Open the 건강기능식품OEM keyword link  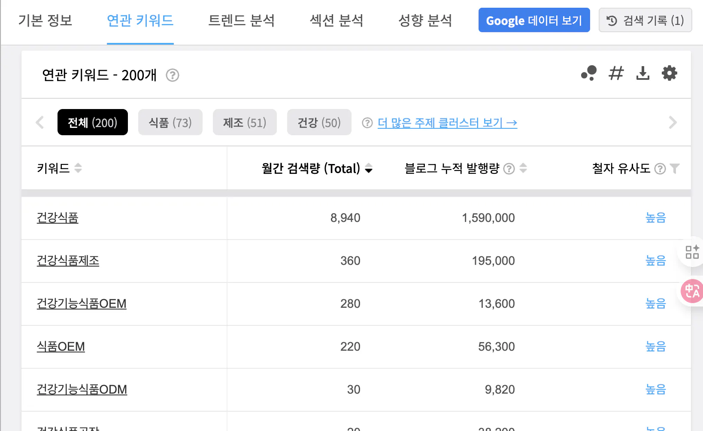[x=82, y=304]
